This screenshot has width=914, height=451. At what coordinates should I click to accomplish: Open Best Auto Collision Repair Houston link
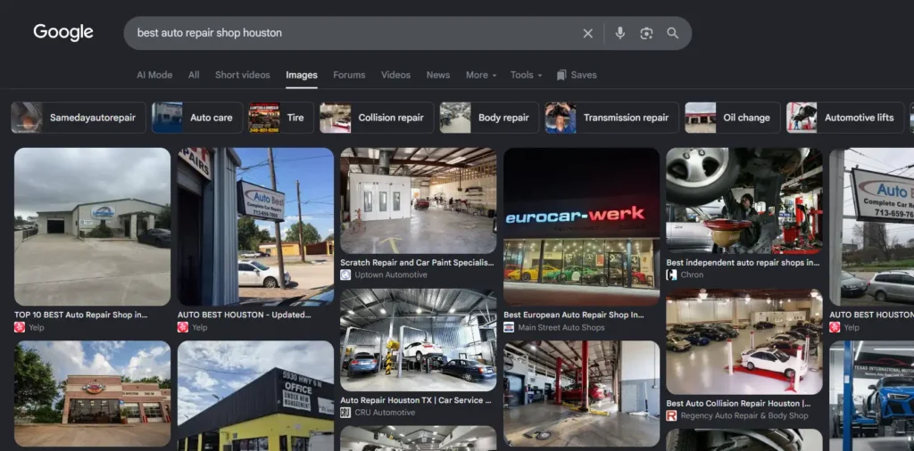738,403
